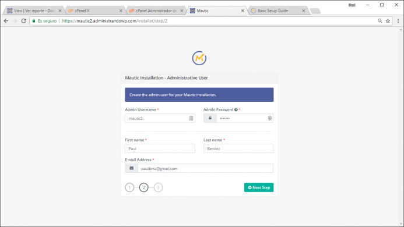The height and width of the screenshot is (227, 404).
Task: Minimize the Chrome window
Action: pos(368,5)
